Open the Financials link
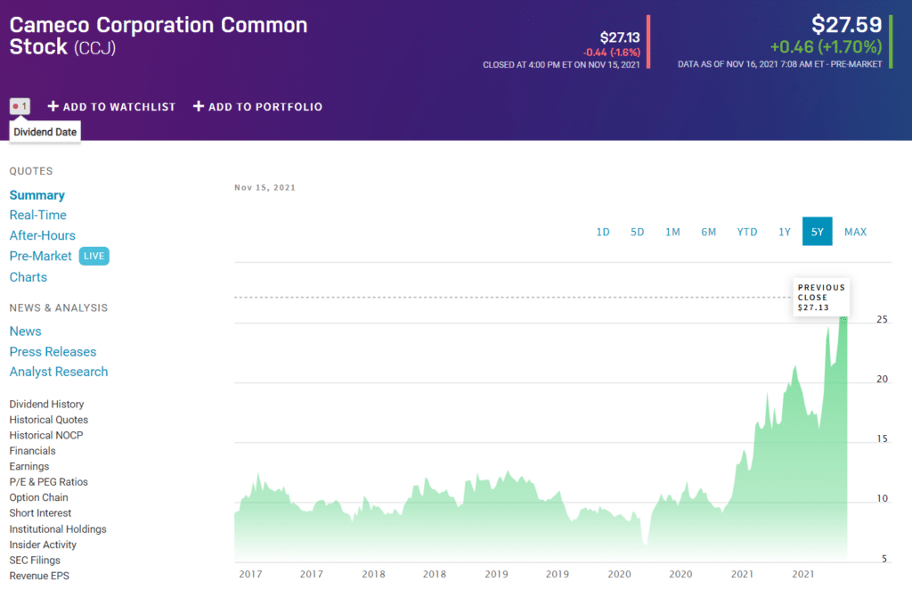912x598 pixels. 32,451
